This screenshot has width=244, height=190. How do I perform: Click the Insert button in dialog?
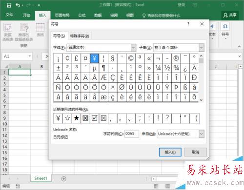(x=170, y=152)
